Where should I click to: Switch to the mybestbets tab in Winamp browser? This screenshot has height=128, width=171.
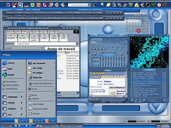(x=107, y=77)
